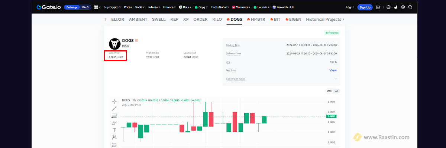Click the 0.0012 price axis label

click(x=332, y=142)
